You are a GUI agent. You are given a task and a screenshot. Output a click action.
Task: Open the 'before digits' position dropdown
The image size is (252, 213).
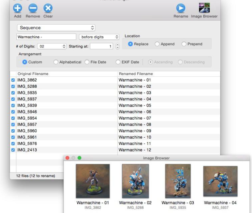[x=99, y=37]
